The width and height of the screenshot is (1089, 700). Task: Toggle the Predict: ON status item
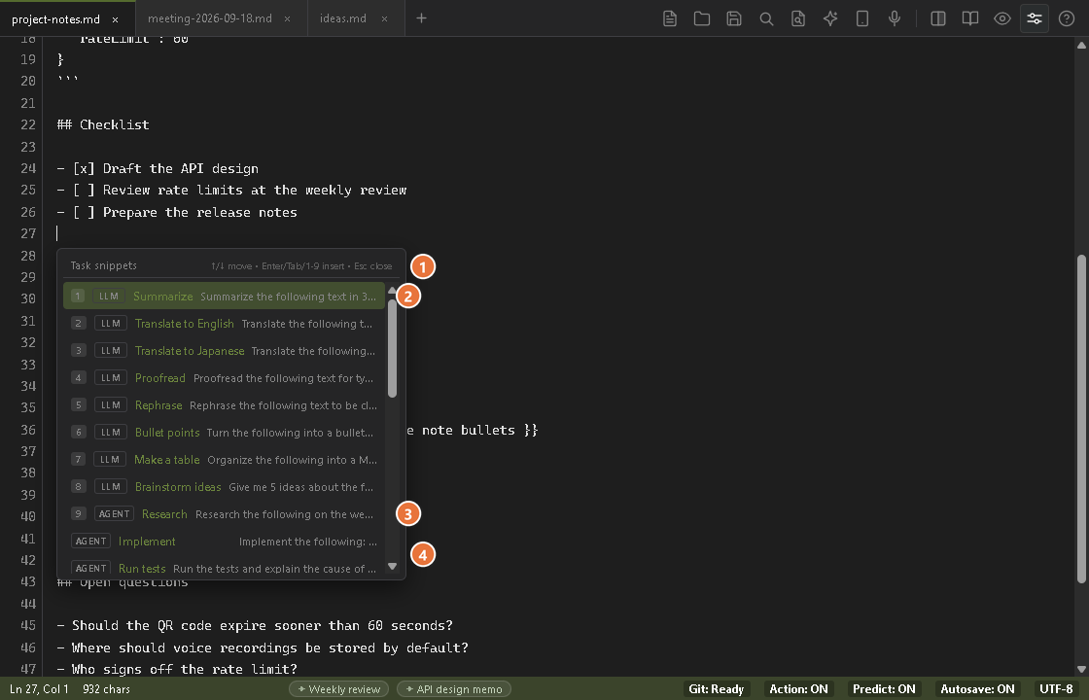(884, 689)
